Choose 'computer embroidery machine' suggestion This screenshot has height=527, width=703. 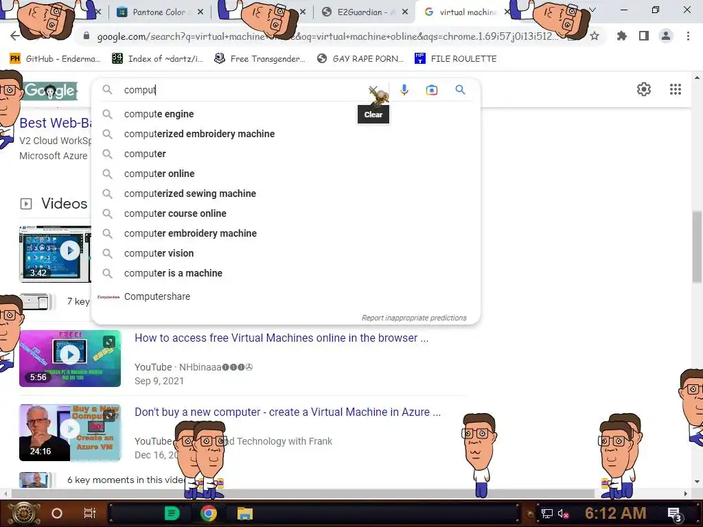(x=286, y=233)
